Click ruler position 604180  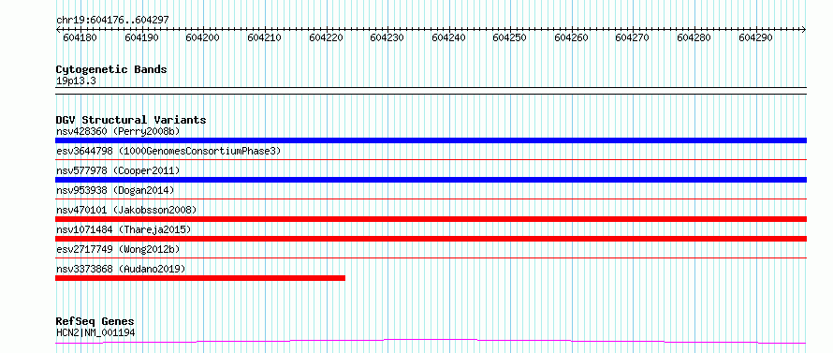coord(80,37)
